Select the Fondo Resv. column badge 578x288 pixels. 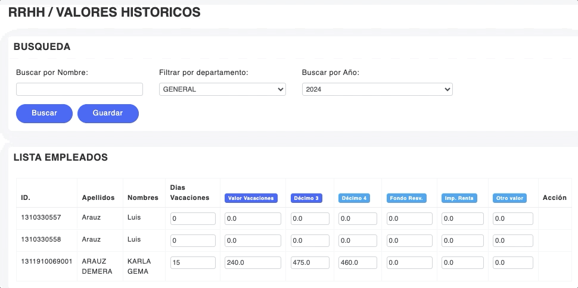click(x=406, y=198)
